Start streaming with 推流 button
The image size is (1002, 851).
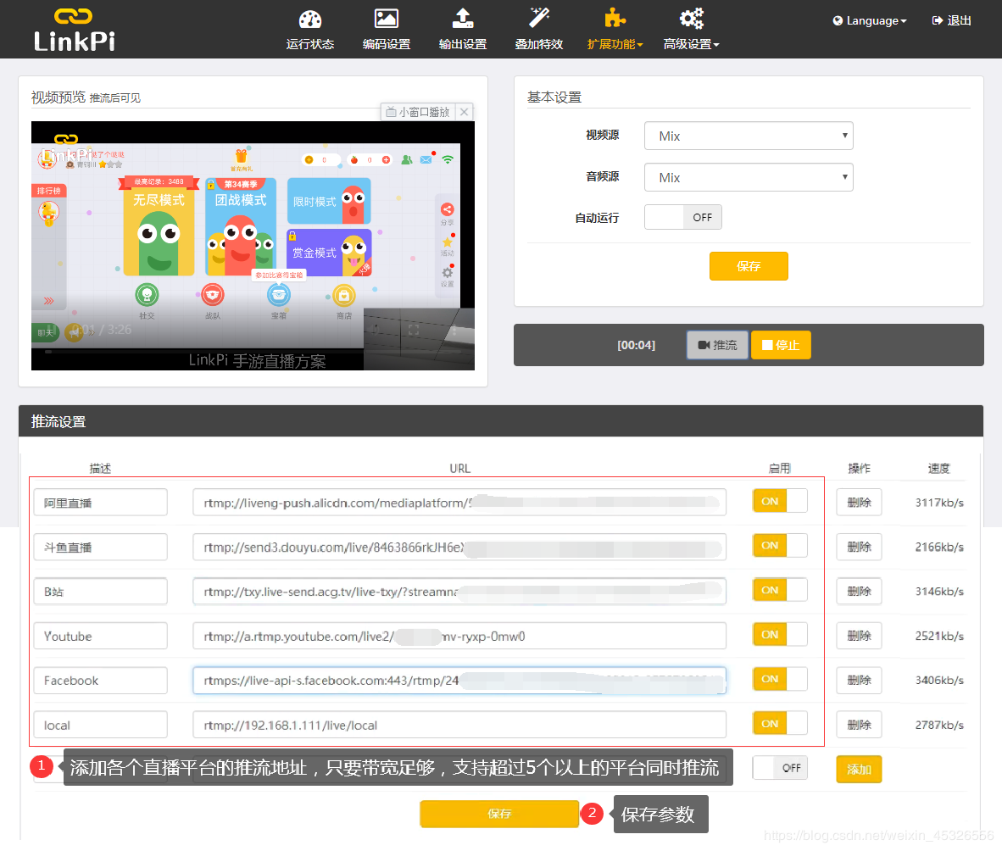tap(717, 345)
